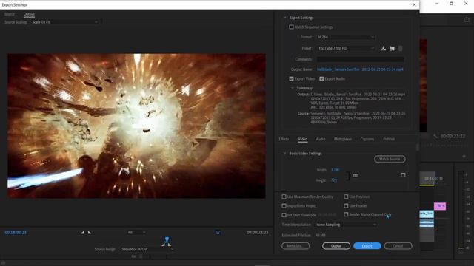Check the Use Proxies option
Image resolution: width=474 pixels, height=266 pixels.
[346, 205]
